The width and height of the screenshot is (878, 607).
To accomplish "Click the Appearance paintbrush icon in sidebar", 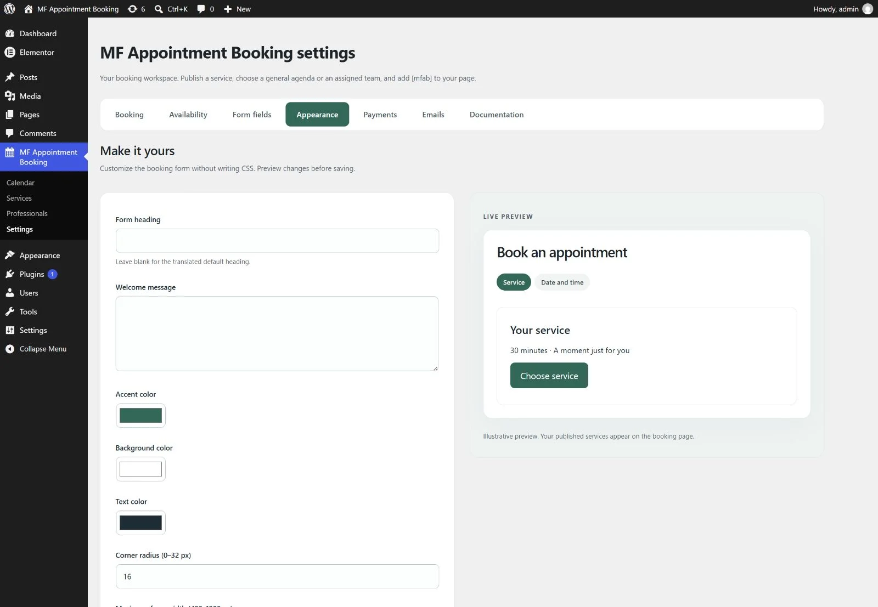I will [10, 256].
